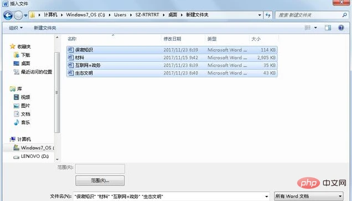
Task: Open recent locations dropdown beside navigation arrows
Action: coord(25,15)
